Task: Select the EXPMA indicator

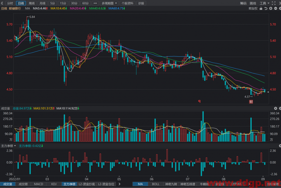Action: (x=236, y=184)
